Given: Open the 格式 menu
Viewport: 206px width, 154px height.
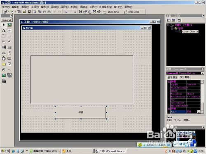Looking at the screenshot, I should coord(44,7).
